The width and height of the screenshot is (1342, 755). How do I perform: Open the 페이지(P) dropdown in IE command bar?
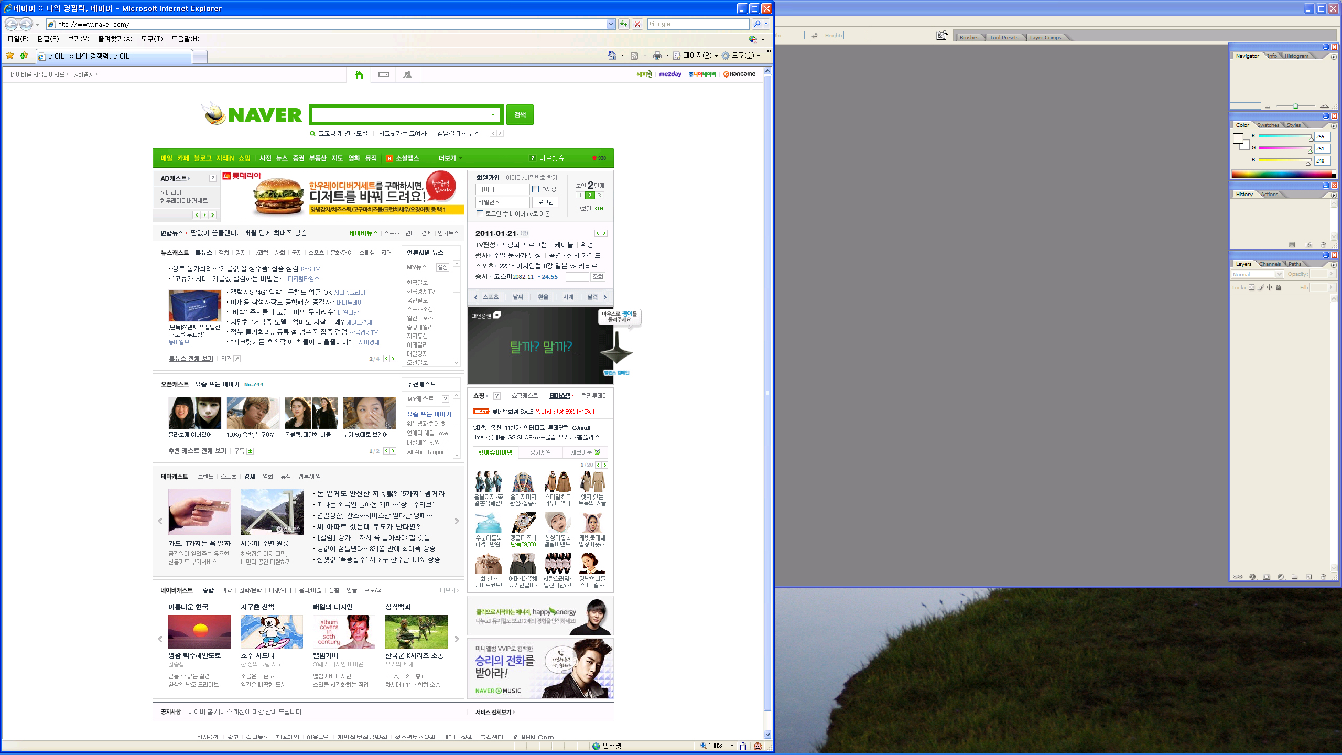pyautogui.click(x=695, y=56)
